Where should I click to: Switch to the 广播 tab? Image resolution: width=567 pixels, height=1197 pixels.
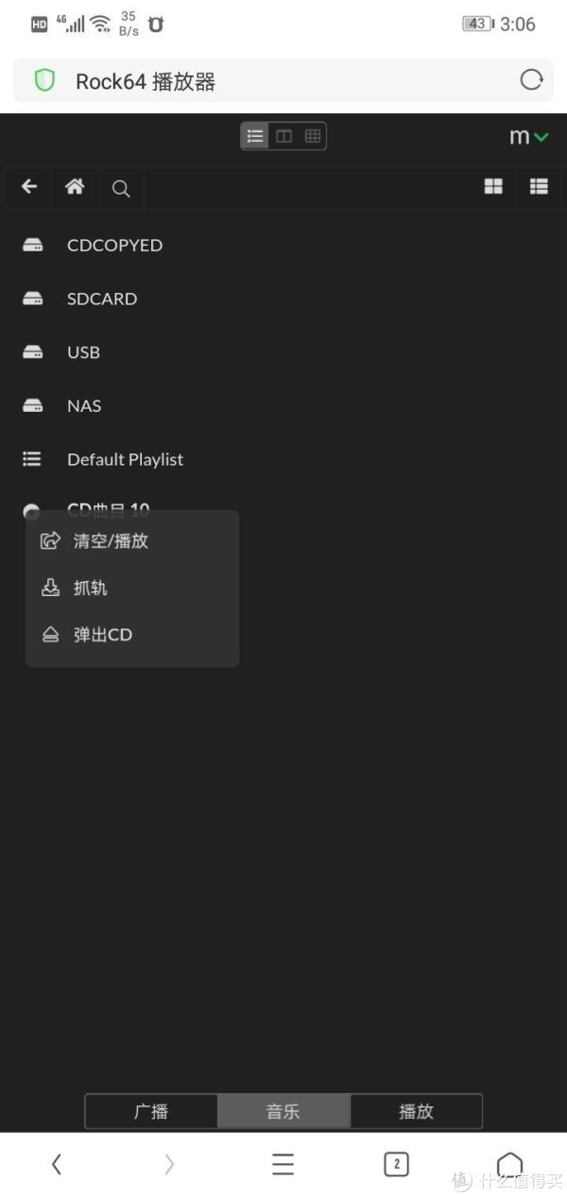151,1111
